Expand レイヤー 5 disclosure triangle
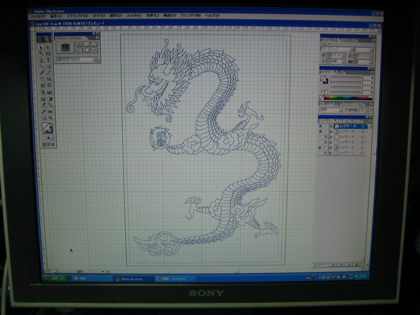Screen dimensions: 420x315 click(x=331, y=132)
